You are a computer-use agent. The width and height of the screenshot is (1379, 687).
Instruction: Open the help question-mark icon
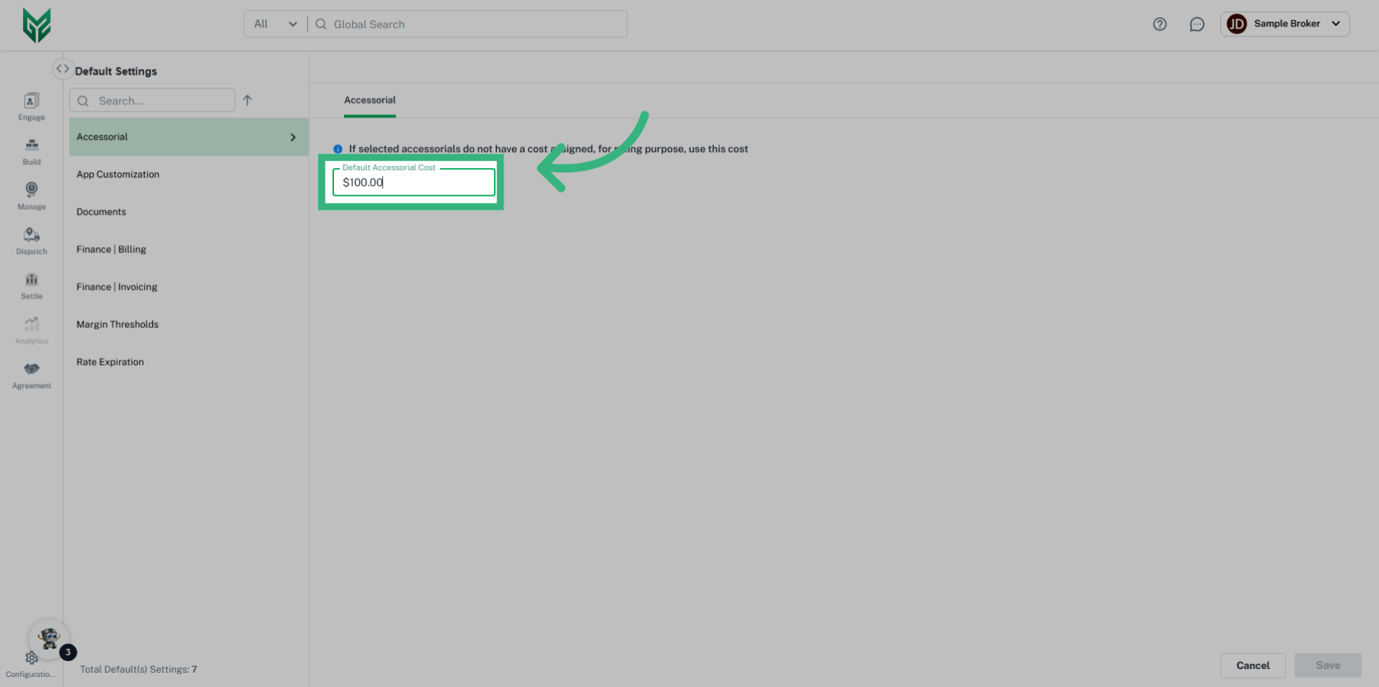[1159, 24]
